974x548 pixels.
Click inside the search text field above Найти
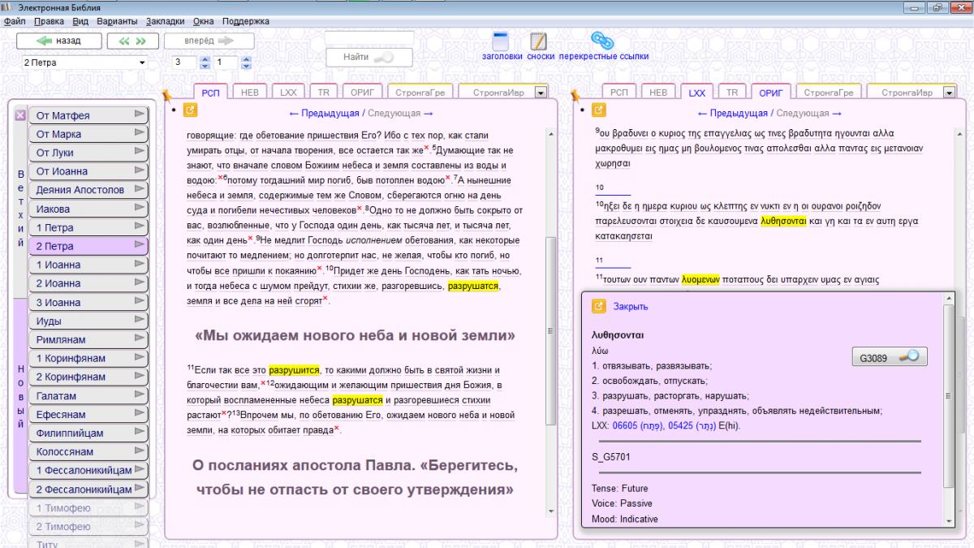pyautogui.click(x=368, y=38)
